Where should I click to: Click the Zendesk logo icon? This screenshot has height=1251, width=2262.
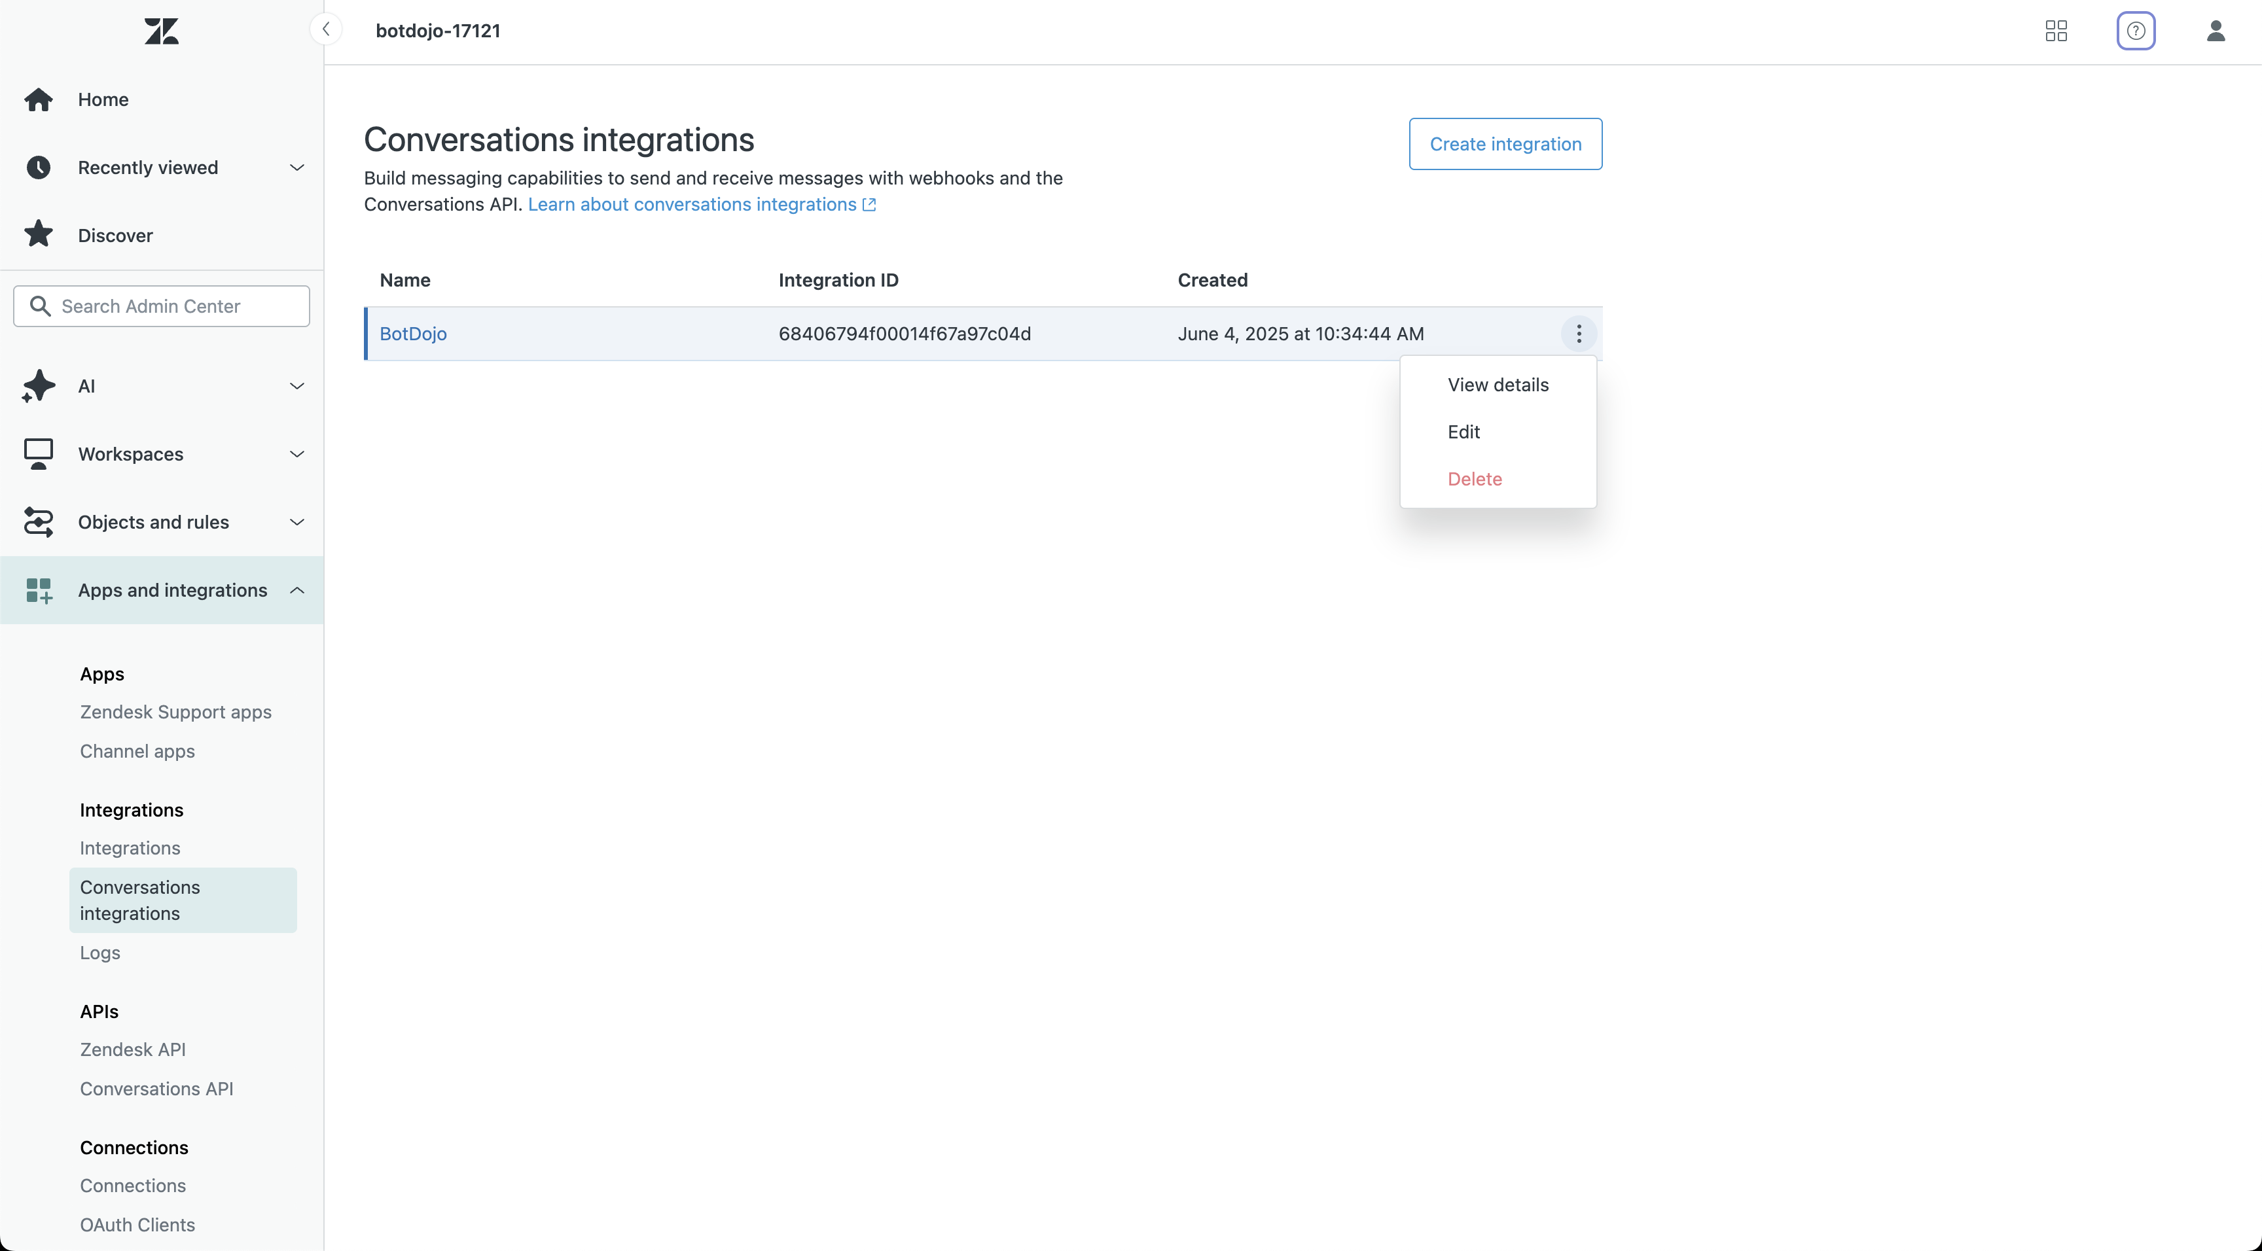(162, 31)
